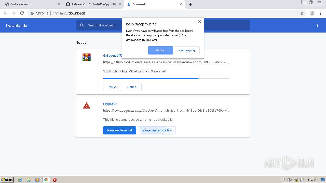Click the dnSpy download progress bar

(167, 79)
